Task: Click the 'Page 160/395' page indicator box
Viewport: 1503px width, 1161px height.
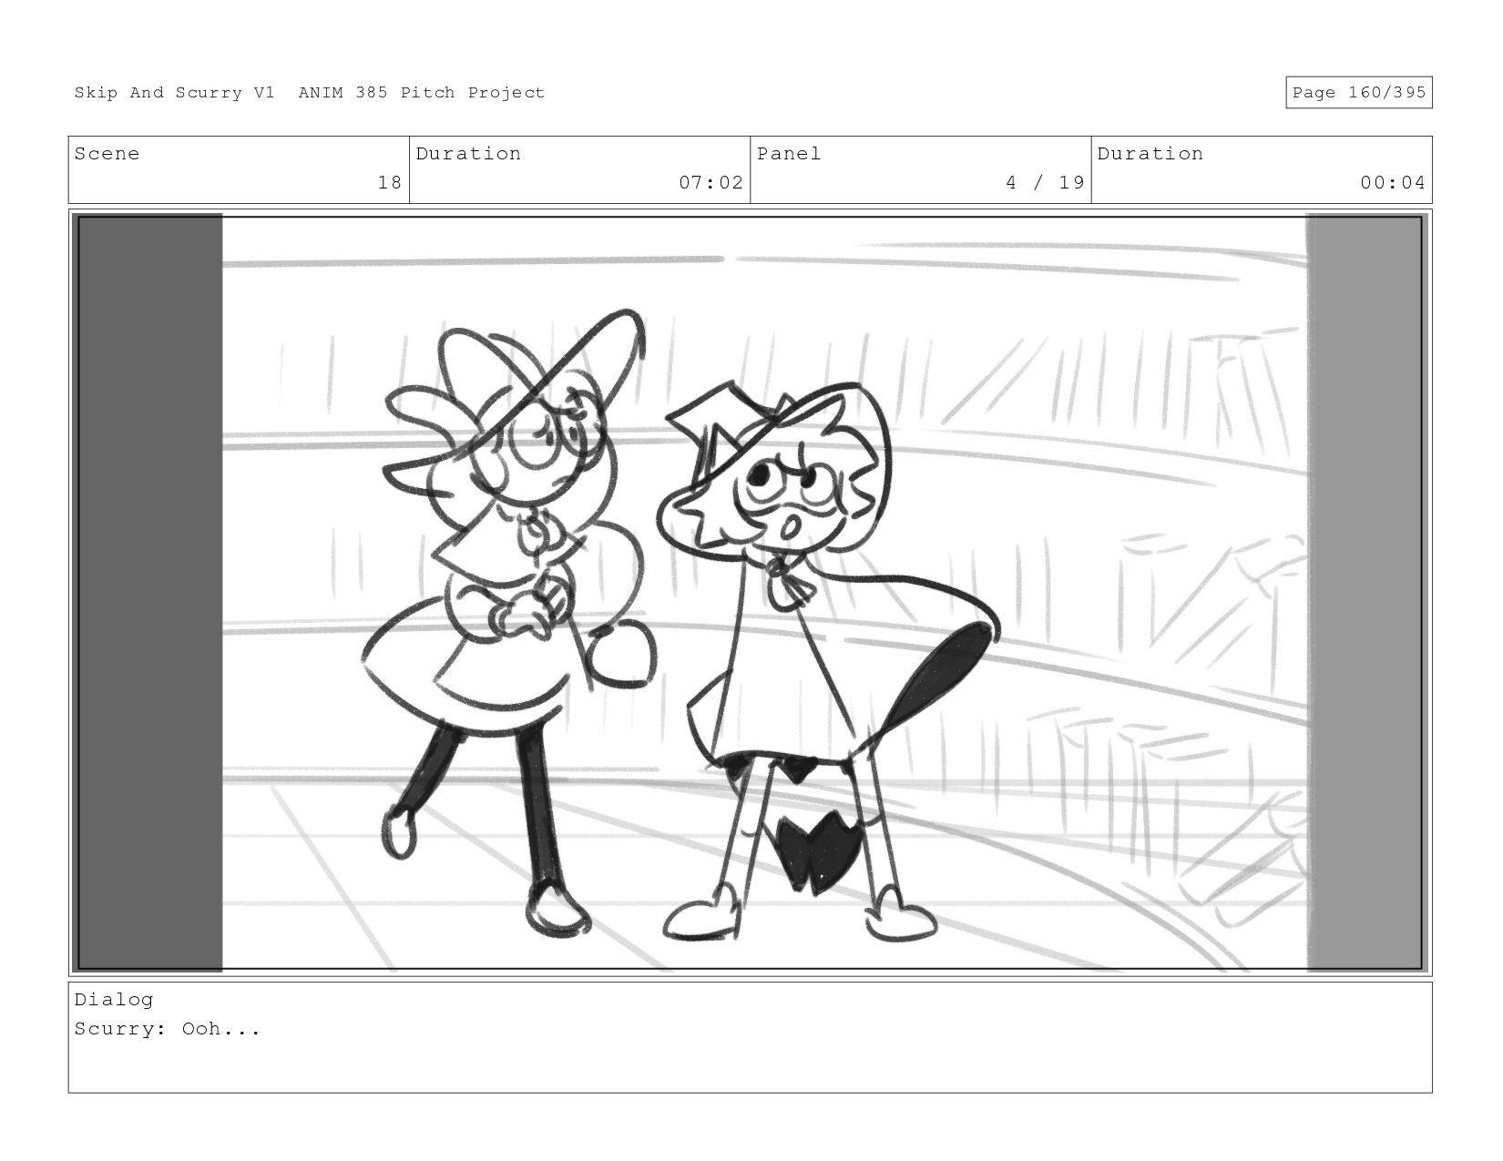Action: pyautogui.click(x=1359, y=93)
